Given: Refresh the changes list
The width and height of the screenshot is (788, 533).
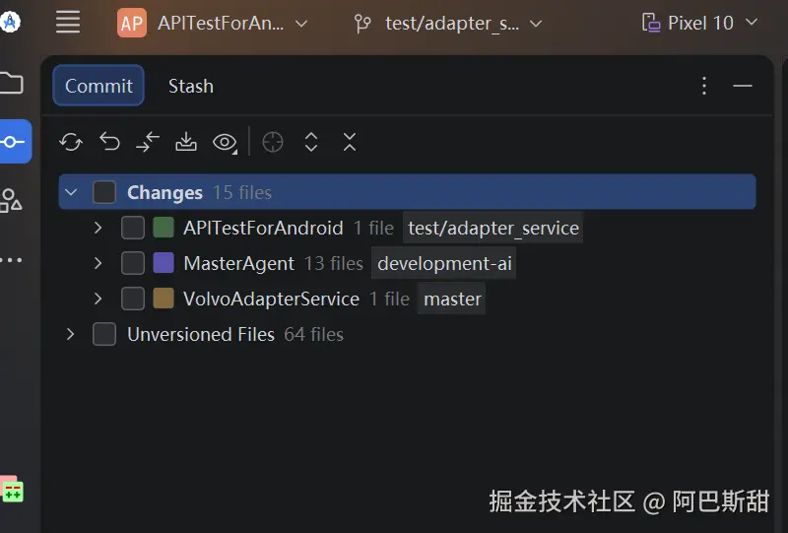Looking at the screenshot, I should (71, 142).
